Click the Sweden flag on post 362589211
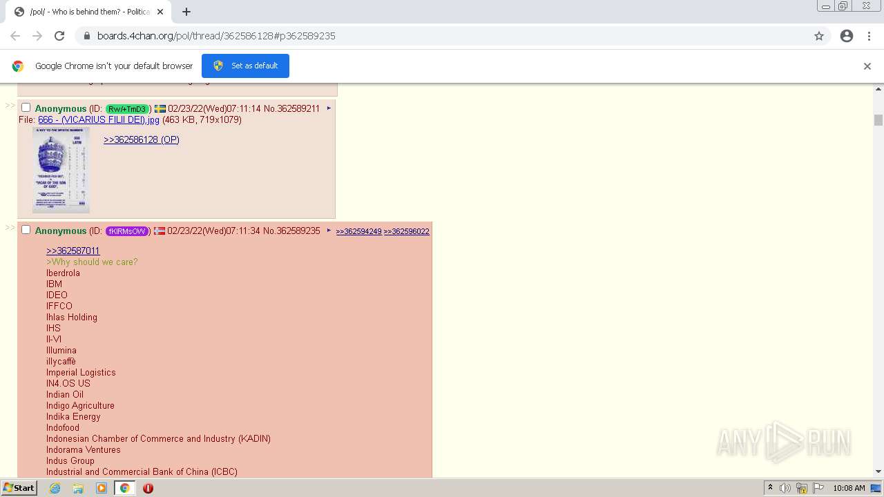884x497 pixels. [x=160, y=108]
